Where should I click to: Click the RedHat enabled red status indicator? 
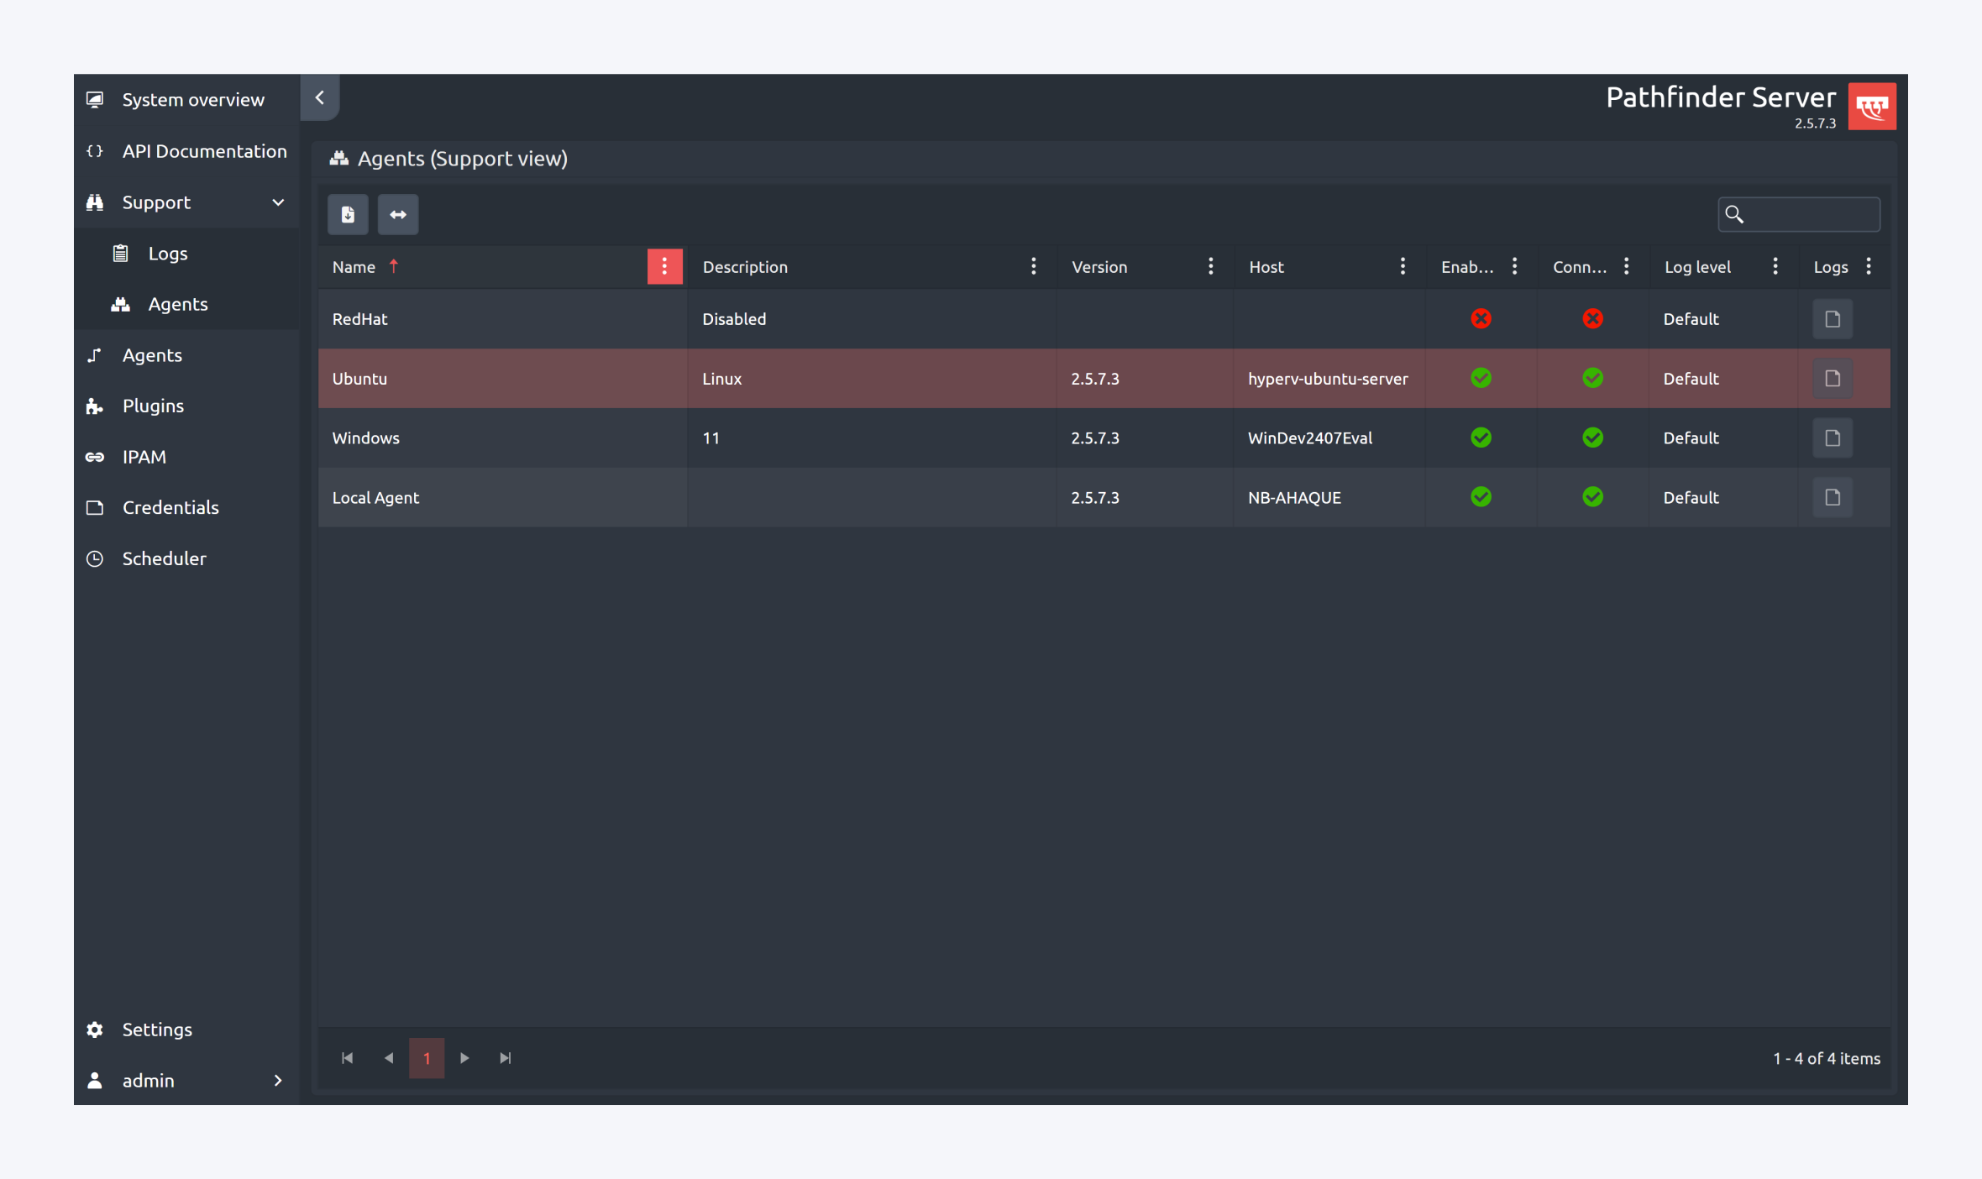[1481, 319]
